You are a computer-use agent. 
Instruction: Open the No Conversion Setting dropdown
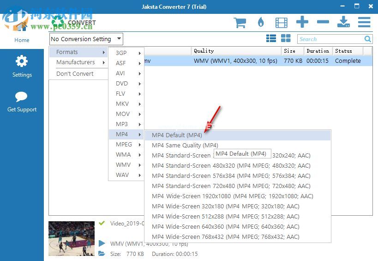[x=86, y=39]
